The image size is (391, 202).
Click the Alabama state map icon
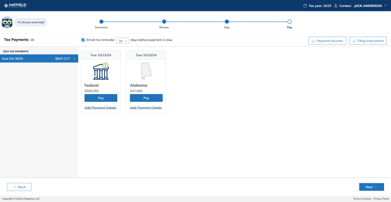point(146,71)
